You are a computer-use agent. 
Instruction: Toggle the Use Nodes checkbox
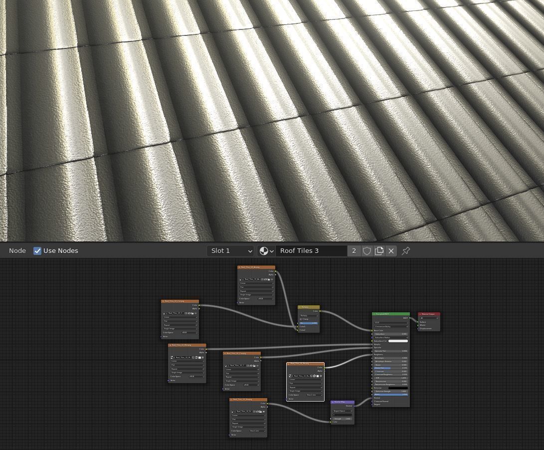37,251
